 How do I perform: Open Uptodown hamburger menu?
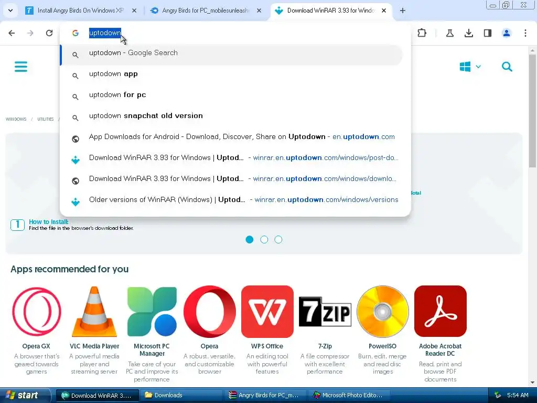[21, 67]
